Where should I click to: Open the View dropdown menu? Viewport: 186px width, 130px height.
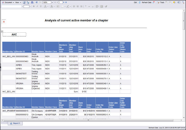coord(18,2)
